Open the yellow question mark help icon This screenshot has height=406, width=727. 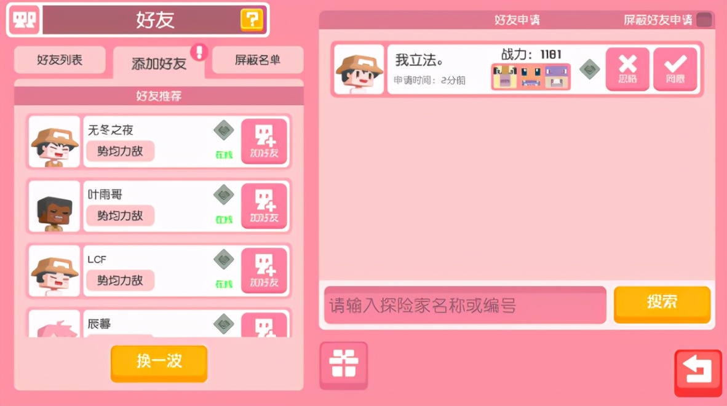point(252,20)
